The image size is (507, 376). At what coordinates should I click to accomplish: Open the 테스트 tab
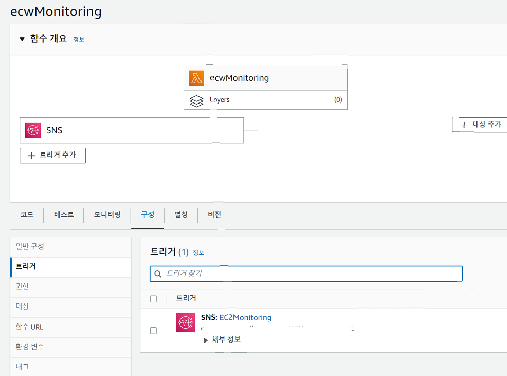pos(64,215)
